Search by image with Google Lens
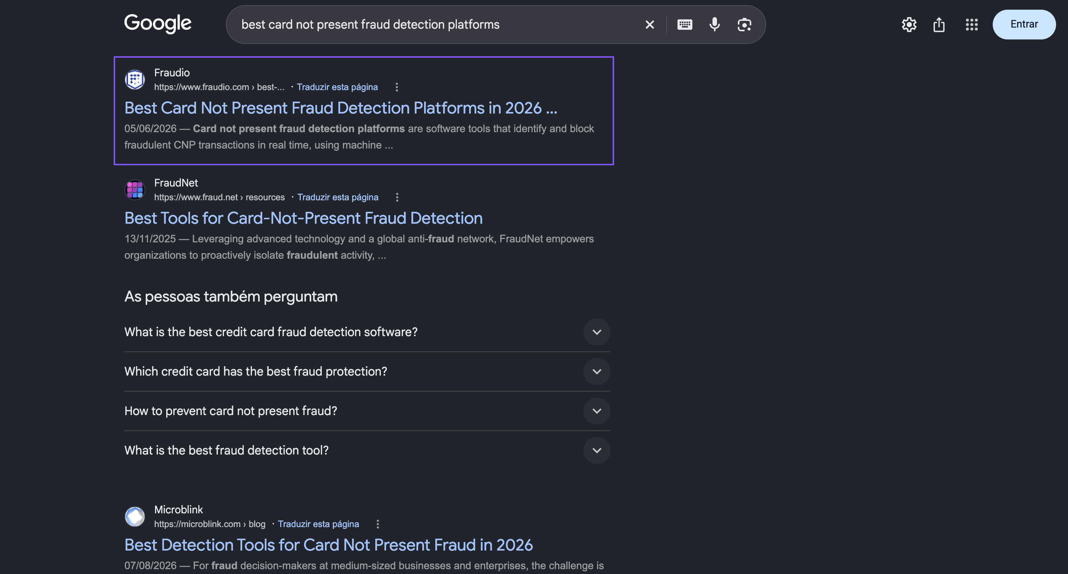The height and width of the screenshot is (574, 1068). pos(744,25)
